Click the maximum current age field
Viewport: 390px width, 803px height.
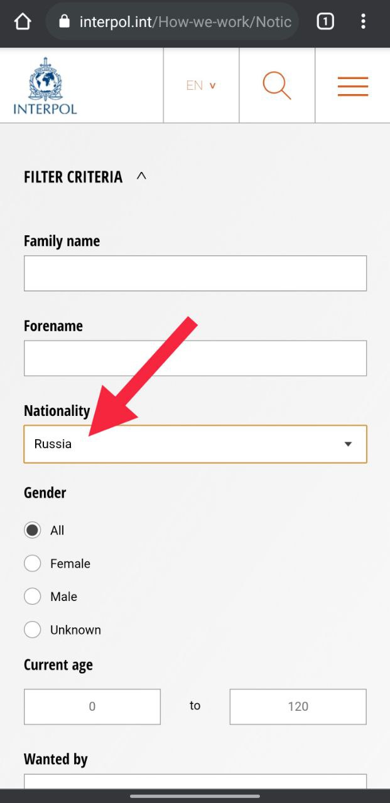tap(298, 706)
